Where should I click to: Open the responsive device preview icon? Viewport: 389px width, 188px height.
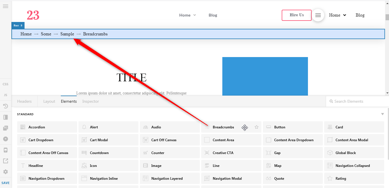[x=5, y=150]
